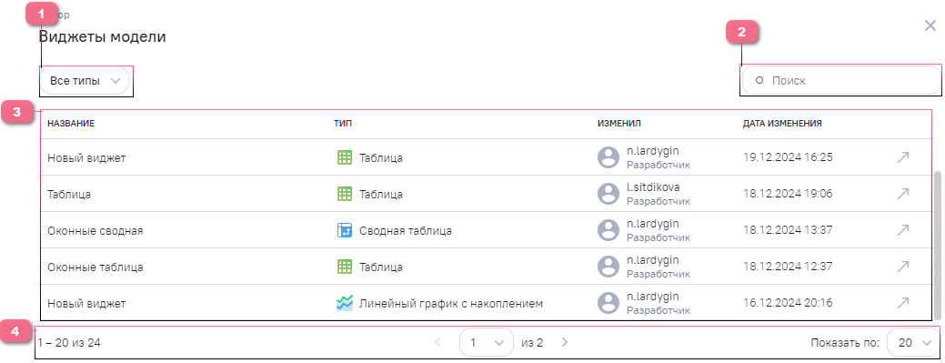This screenshot has height=363, width=945.
Task: Click the Сводная таблица pivot type icon
Action: 344,230
